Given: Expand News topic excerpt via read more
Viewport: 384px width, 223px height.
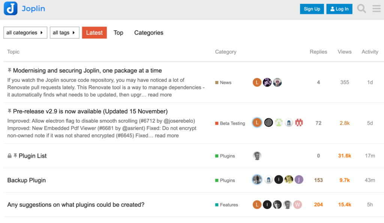Looking at the screenshot, I should (160, 95).
